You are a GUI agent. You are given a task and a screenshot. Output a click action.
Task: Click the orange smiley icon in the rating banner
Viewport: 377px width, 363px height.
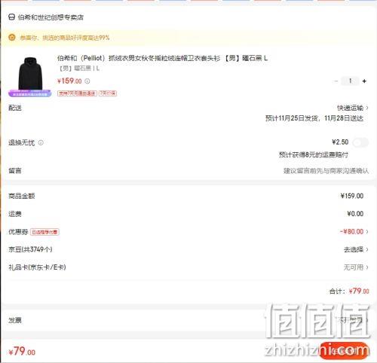pos(12,38)
